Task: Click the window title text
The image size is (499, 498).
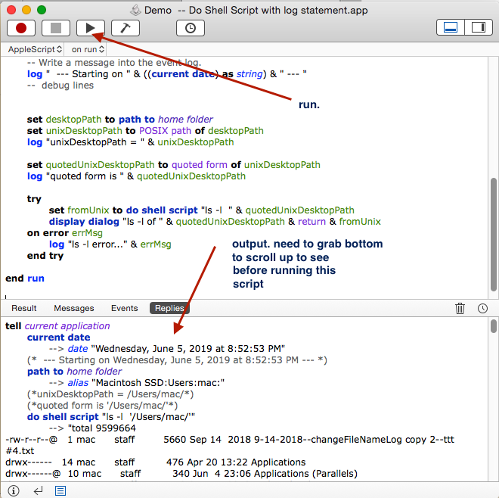Action: [256, 10]
